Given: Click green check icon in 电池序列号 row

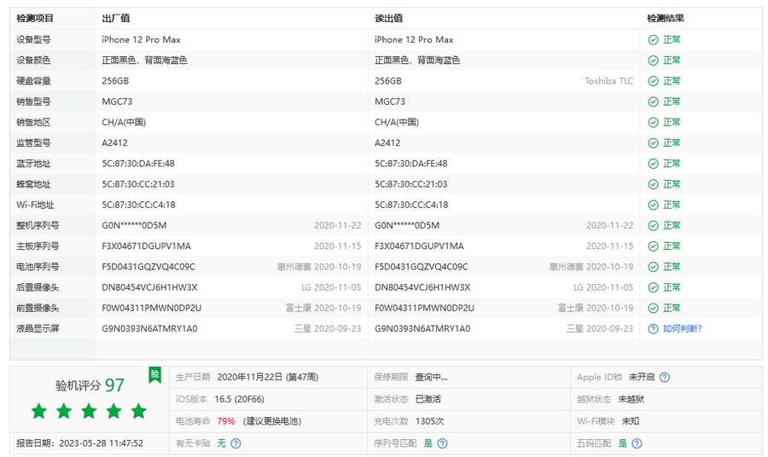Looking at the screenshot, I should click(x=653, y=267).
